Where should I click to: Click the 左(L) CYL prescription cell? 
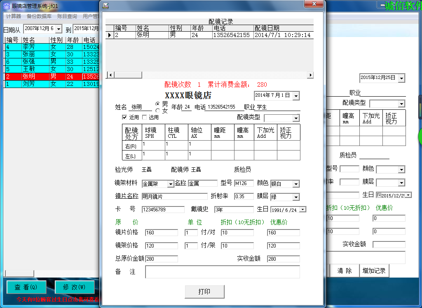click(176, 155)
